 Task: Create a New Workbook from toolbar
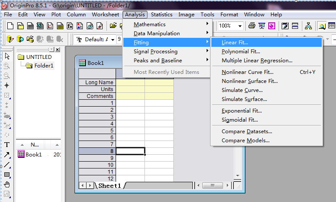[x=30, y=26]
